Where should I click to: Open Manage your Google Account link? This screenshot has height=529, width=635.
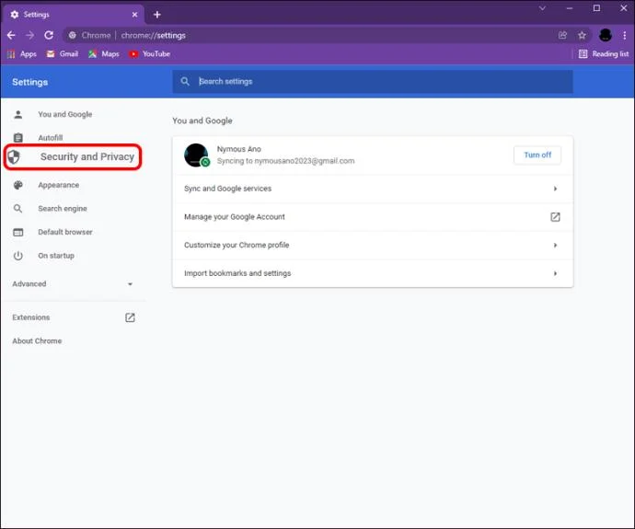click(x=373, y=217)
